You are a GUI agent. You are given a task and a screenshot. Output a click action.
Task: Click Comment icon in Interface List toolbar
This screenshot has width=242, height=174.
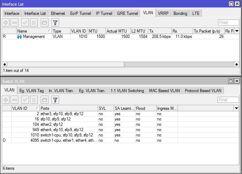tap(44, 23)
